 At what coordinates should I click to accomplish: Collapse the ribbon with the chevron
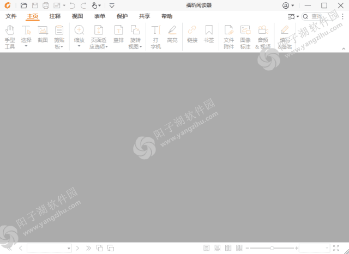(344, 49)
